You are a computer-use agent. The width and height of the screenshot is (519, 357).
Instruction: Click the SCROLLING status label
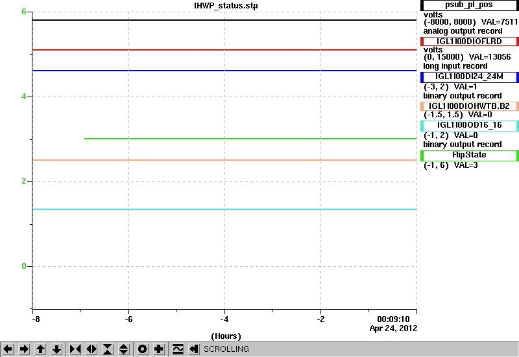[226, 349]
